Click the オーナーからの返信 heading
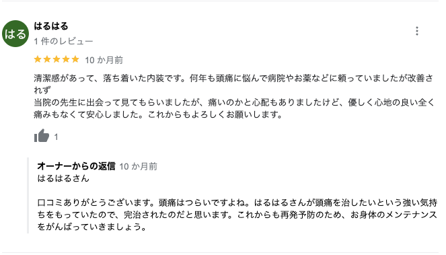This screenshot has height=255, width=446. click(76, 166)
